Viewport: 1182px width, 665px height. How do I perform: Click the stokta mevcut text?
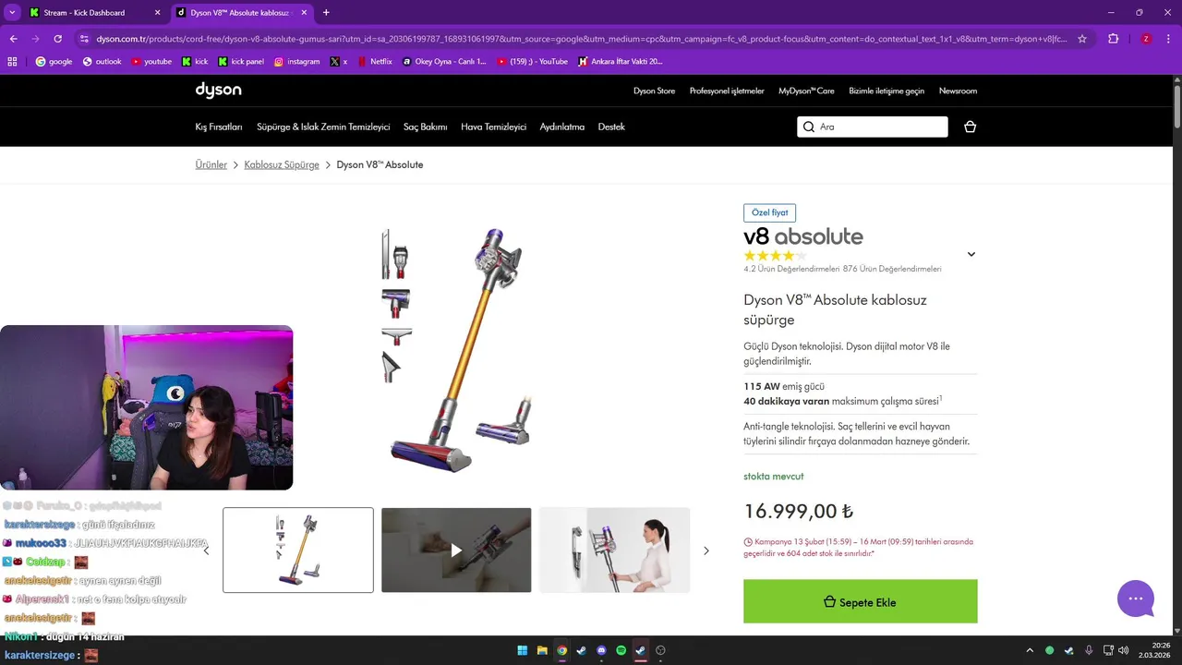click(x=774, y=477)
